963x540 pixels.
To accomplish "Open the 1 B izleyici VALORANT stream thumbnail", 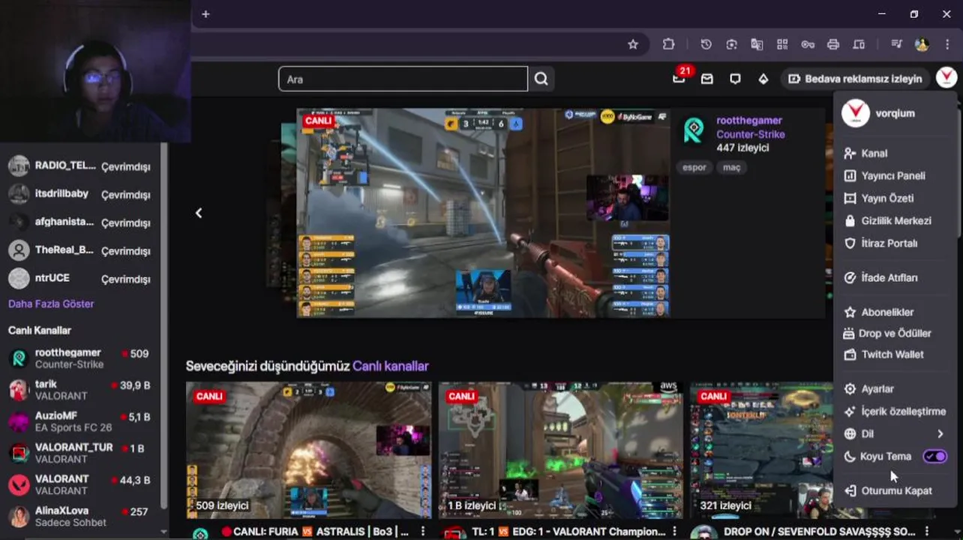I will point(561,450).
